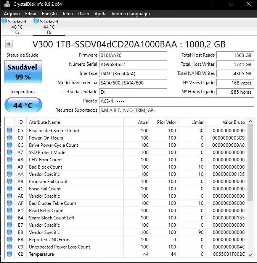
Task: Click the previous disk arrow button
Action: (9, 44)
